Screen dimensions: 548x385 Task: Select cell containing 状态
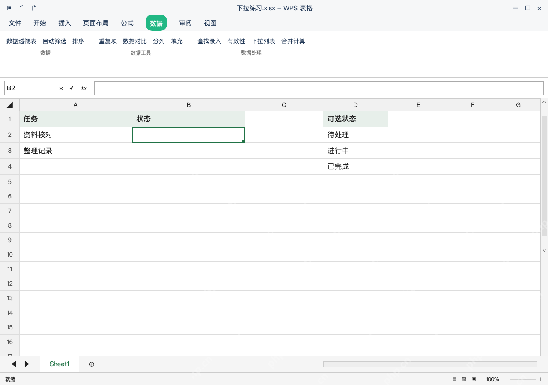pos(188,119)
